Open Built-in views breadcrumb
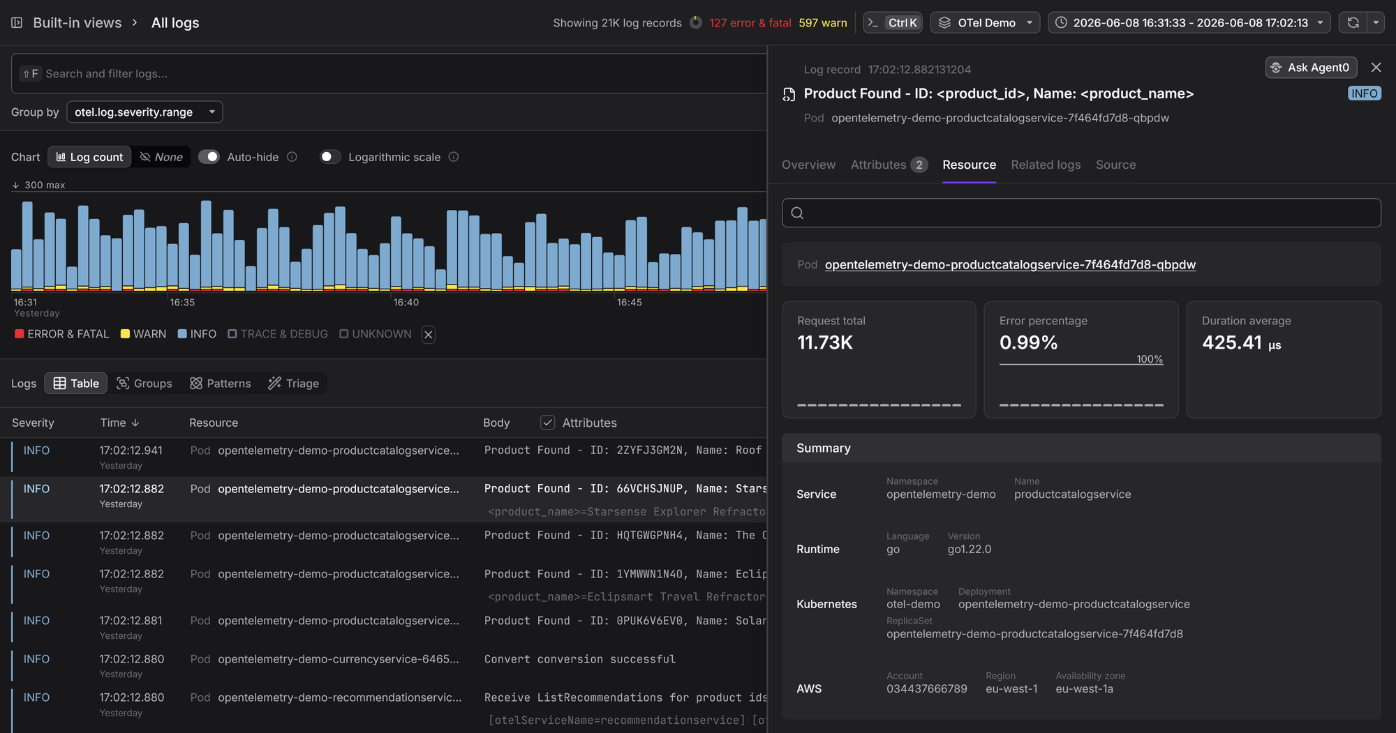1396x733 pixels. click(x=77, y=22)
